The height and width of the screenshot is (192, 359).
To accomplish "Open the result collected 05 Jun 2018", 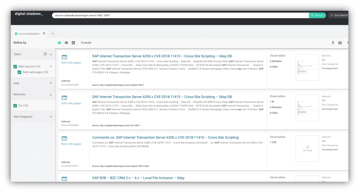I will (x=162, y=97).
